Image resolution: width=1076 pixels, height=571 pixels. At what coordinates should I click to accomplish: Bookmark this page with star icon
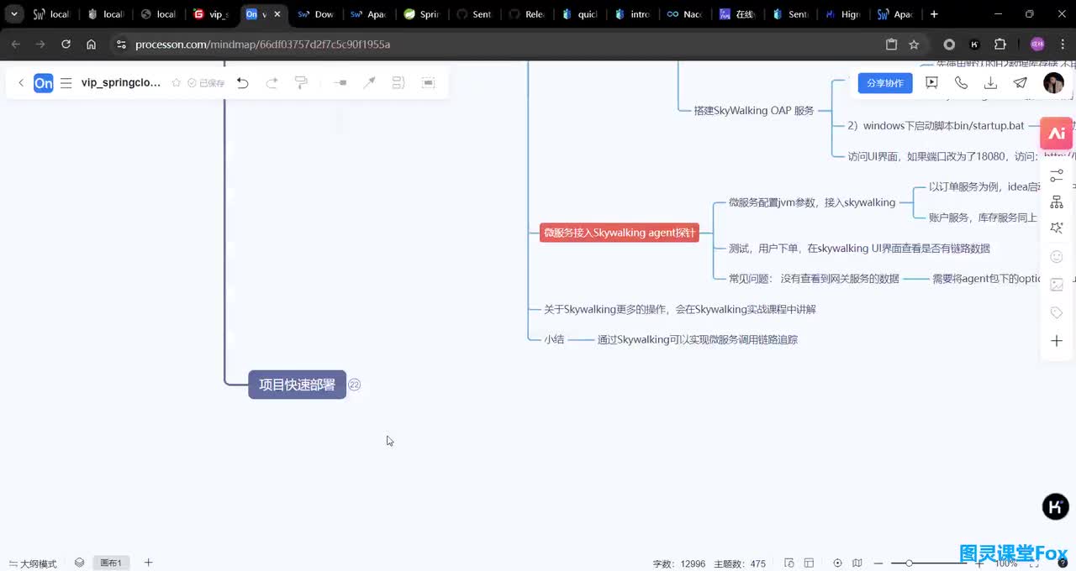(914, 45)
